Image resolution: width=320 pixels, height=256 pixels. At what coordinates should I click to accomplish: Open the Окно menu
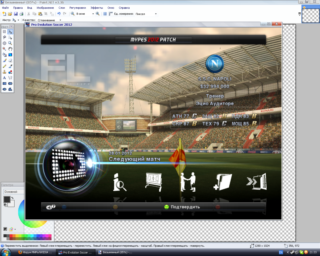(x=111, y=8)
